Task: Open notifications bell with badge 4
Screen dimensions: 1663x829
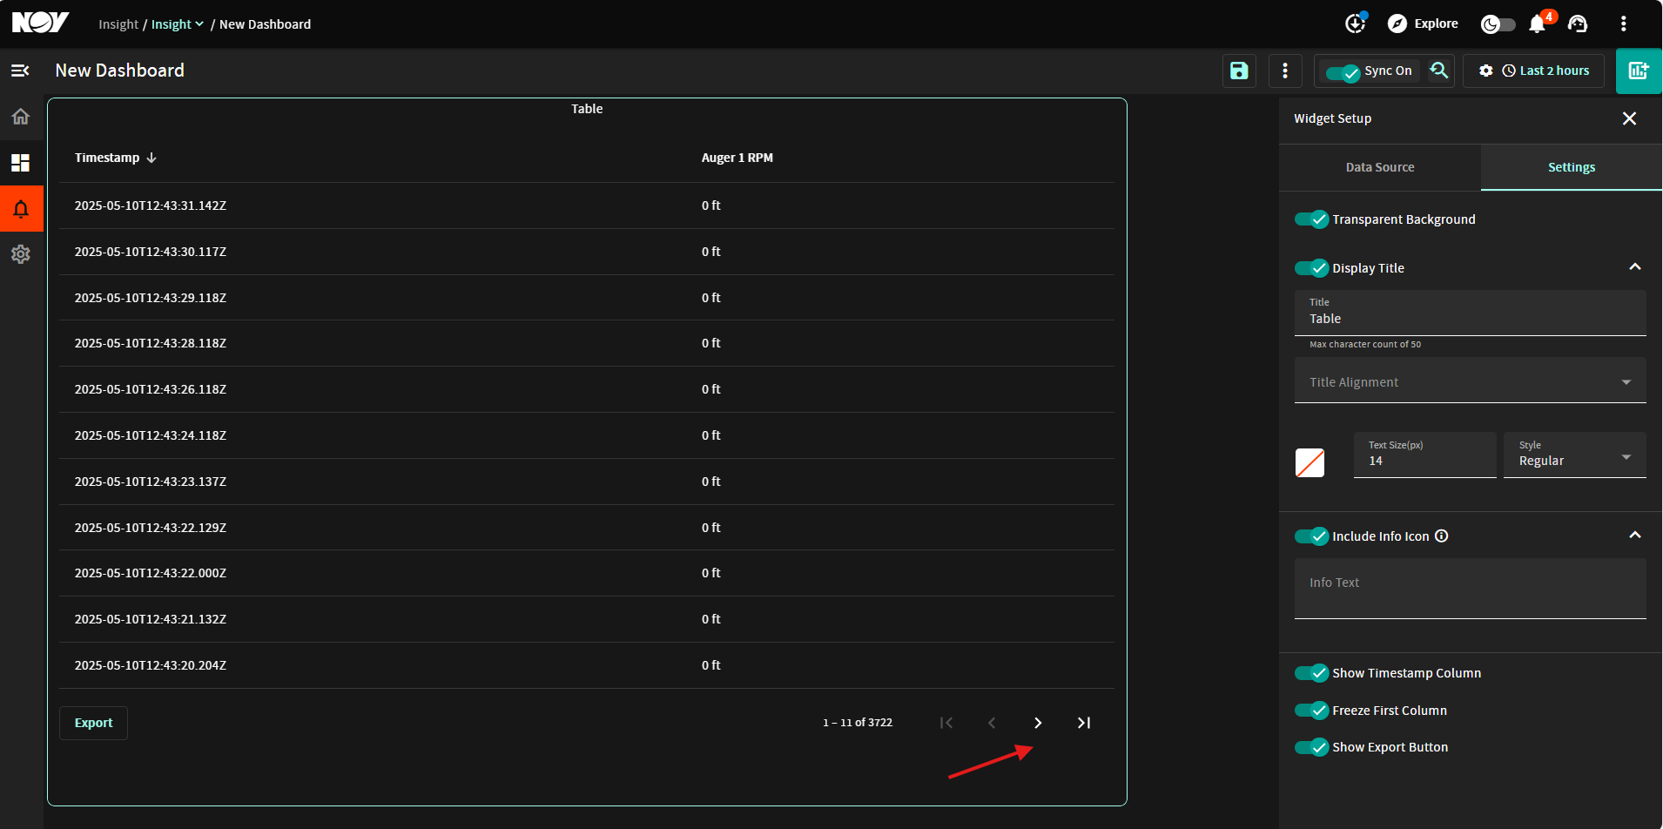Action: 1539,23
